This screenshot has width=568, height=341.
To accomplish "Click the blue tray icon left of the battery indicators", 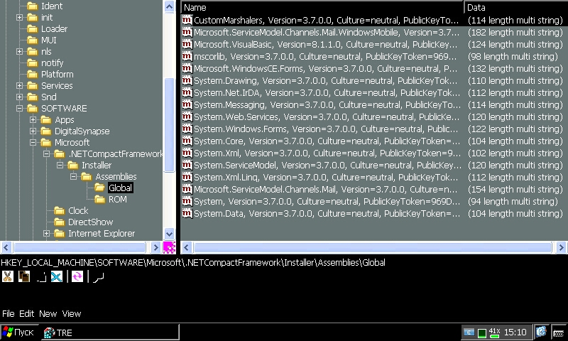I will 469,332.
